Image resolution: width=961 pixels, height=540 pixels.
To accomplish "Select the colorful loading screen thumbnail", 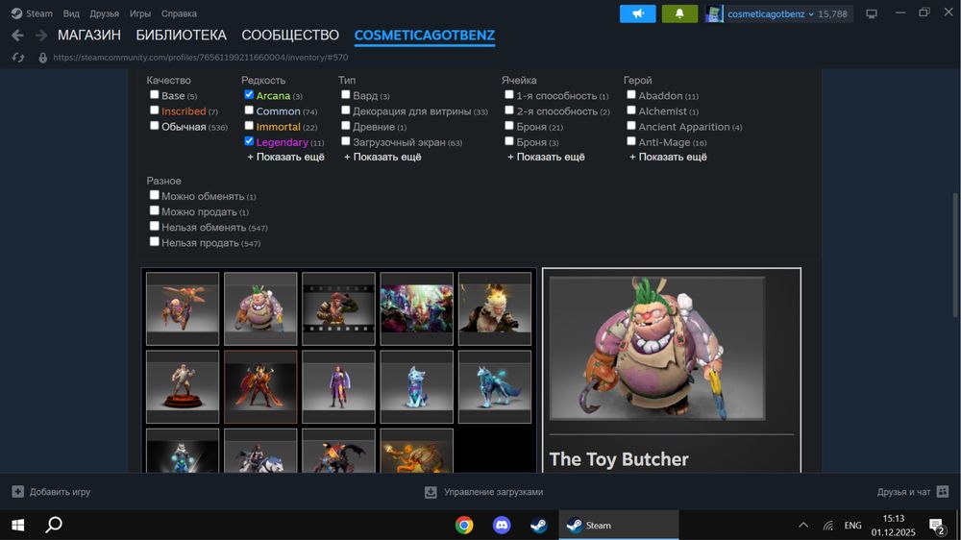I will (x=417, y=309).
